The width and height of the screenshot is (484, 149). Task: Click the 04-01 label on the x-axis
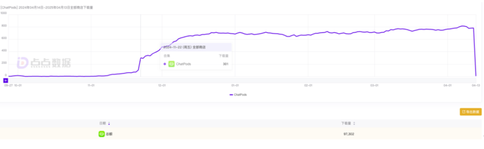447,85
